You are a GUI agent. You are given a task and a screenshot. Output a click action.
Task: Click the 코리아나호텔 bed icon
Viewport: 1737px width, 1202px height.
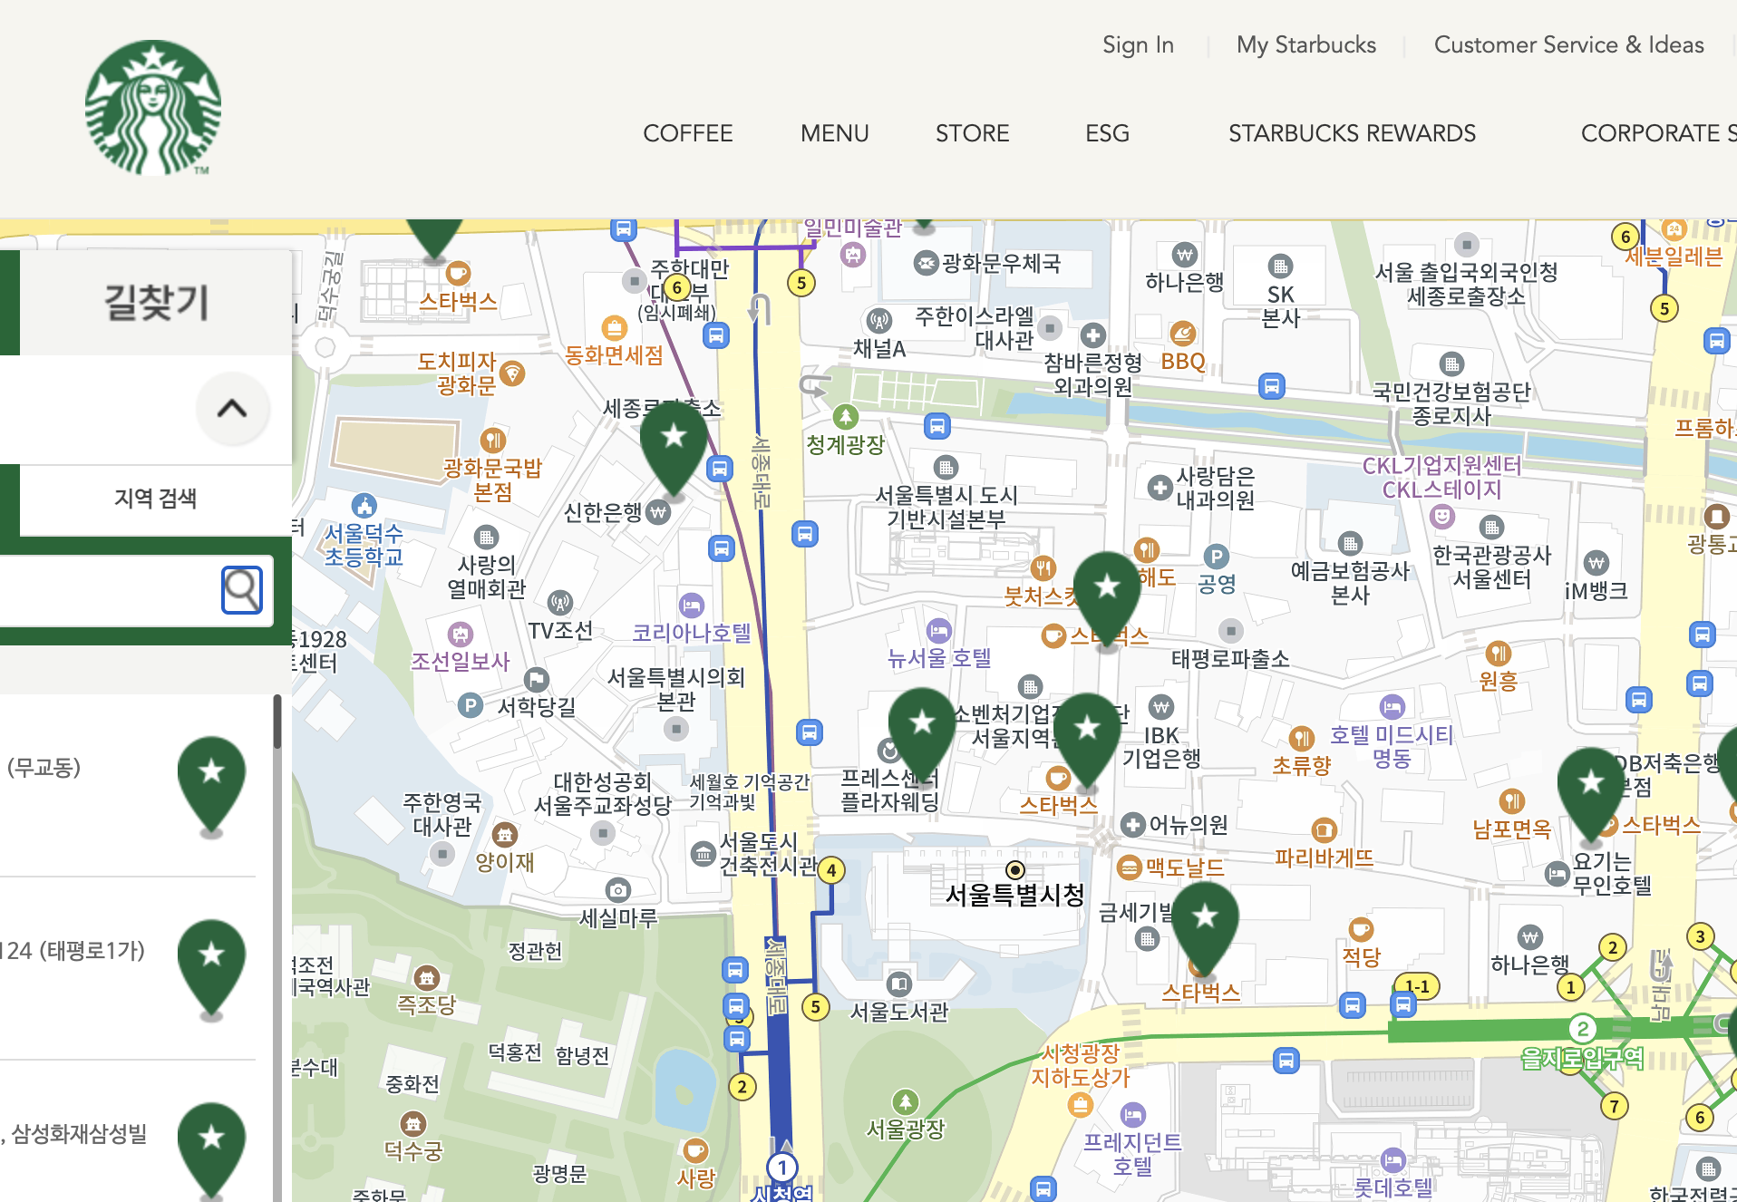point(691,605)
